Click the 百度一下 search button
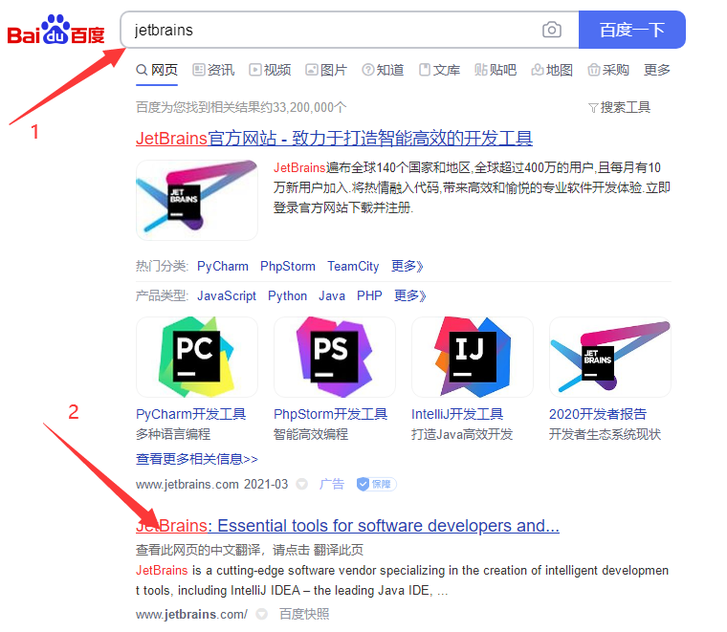This screenshot has height=632, width=727. click(x=632, y=30)
